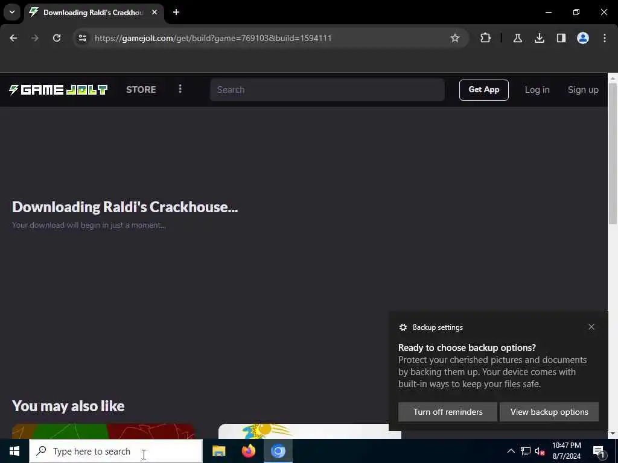Open site information icon in address bar

pos(82,38)
